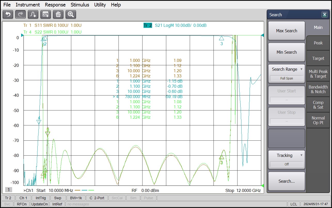The width and height of the screenshot is (332, 208).
Task: Click the window number 1 indicator
Action: pos(9,190)
